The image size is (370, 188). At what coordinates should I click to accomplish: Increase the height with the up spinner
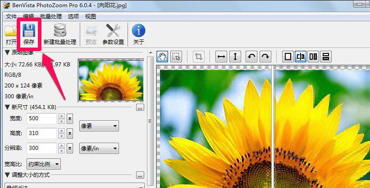click(x=61, y=131)
